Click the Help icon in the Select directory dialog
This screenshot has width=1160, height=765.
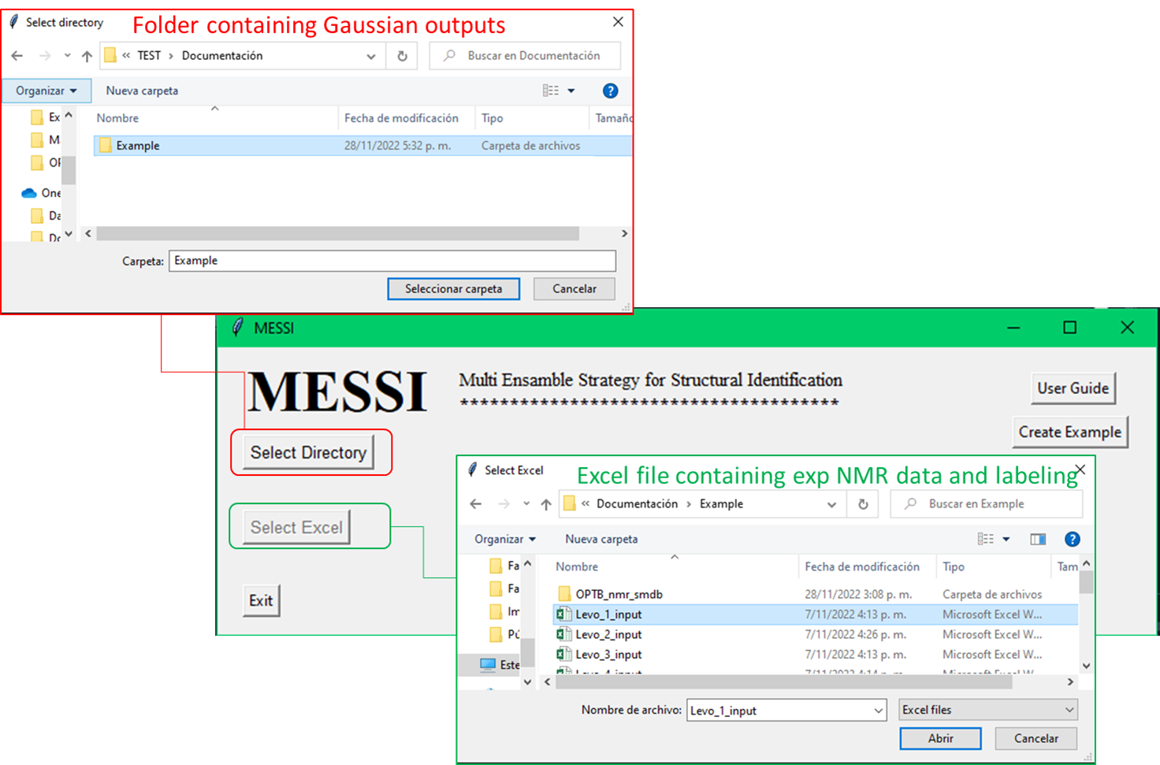611,91
